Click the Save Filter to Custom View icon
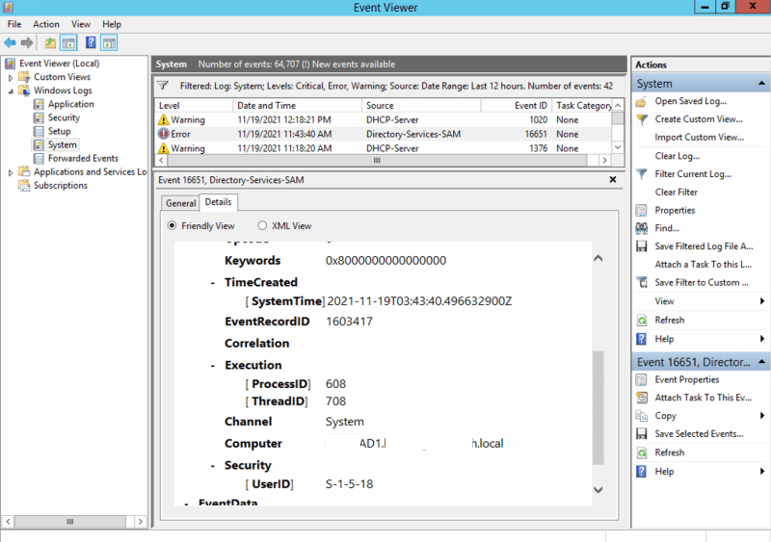This screenshot has height=542, width=771. [x=642, y=282]
